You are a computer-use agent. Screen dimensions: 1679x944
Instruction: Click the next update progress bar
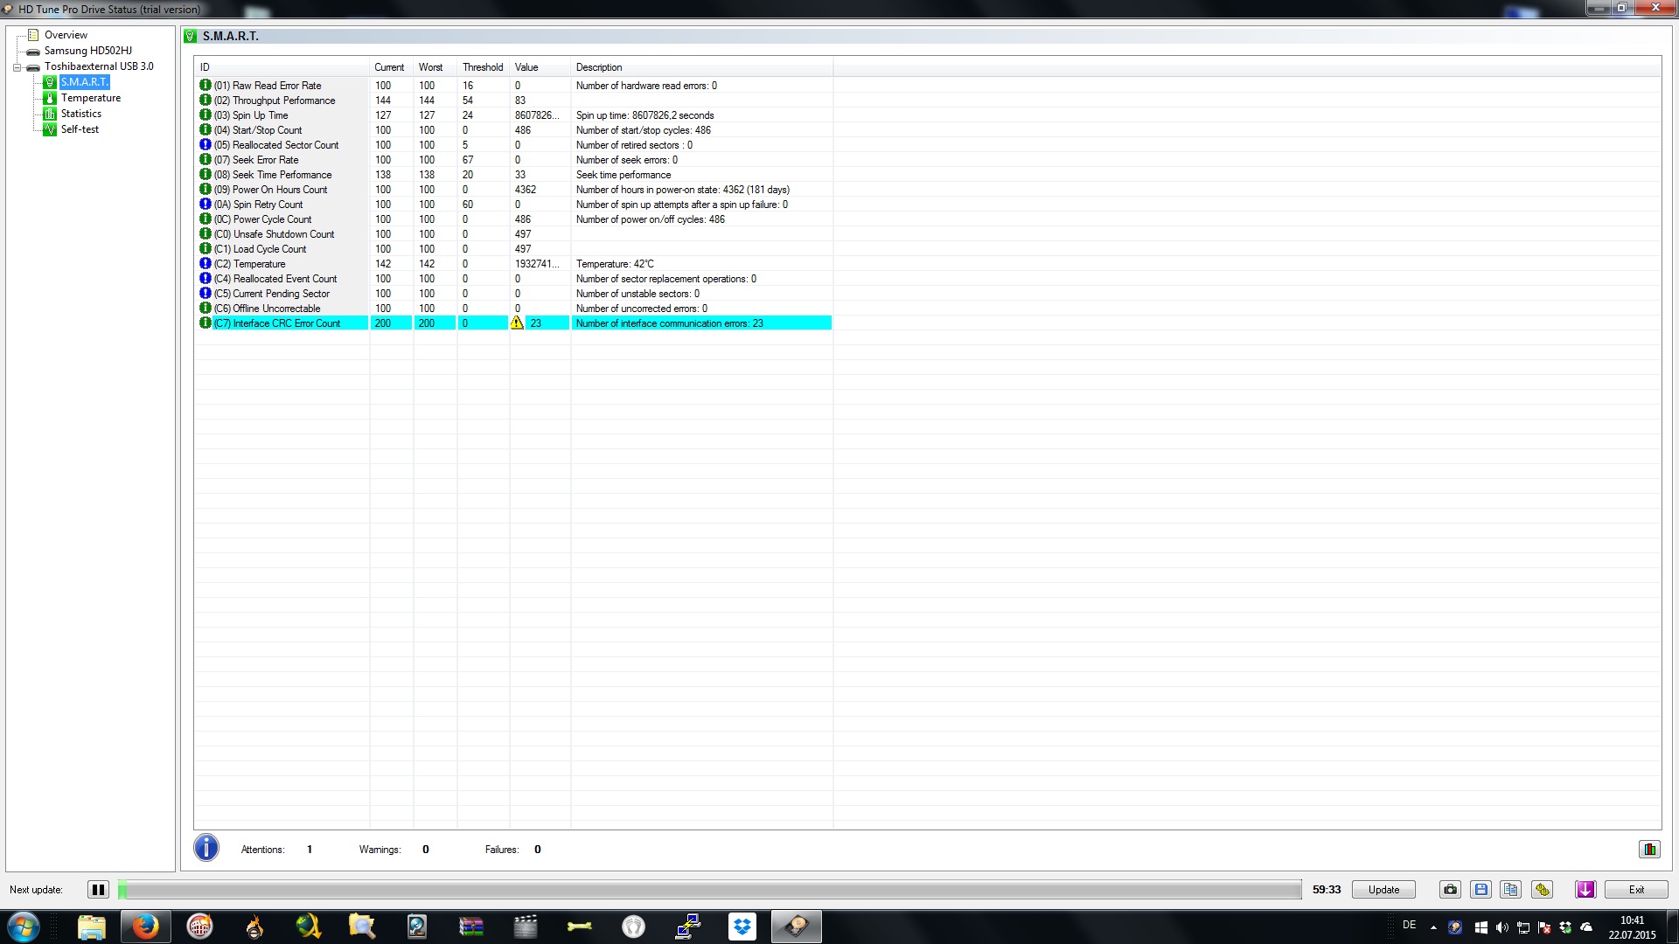tap(708, 890)
